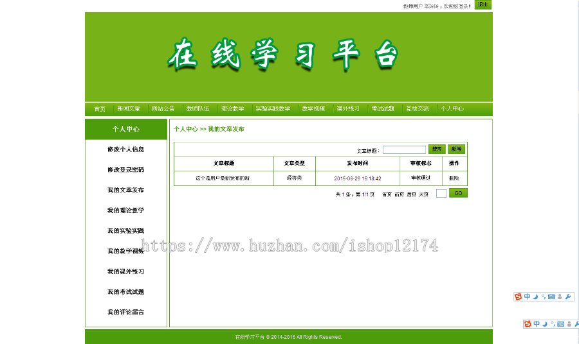Go to 首页 in the green navigation bar

pos(100,108)
